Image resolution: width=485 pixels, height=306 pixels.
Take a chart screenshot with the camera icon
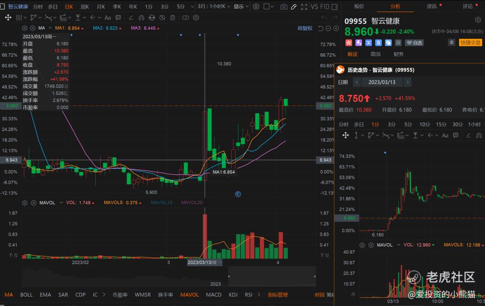pyautogui.click(x=283, y=6)
